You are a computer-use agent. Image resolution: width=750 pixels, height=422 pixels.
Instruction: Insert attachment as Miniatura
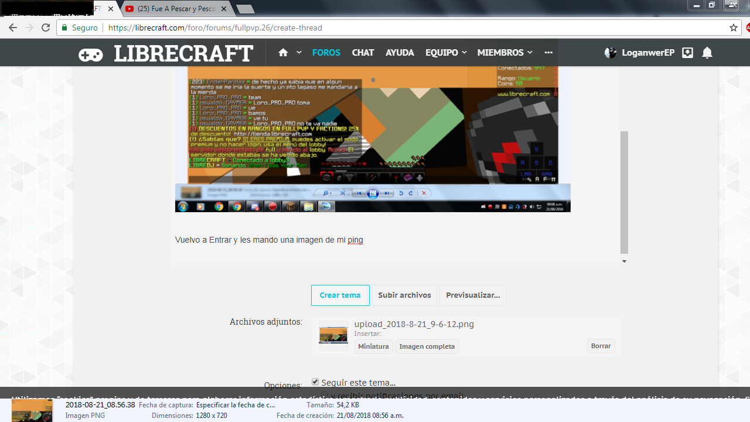tap(373, 346)
